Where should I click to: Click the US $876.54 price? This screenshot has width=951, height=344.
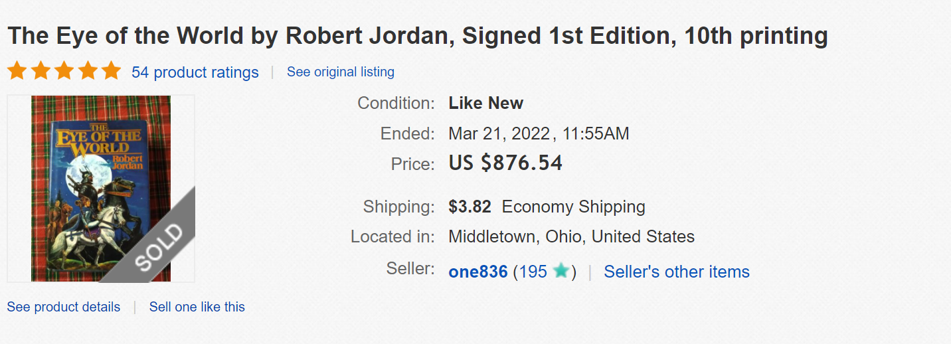(505, 163)
